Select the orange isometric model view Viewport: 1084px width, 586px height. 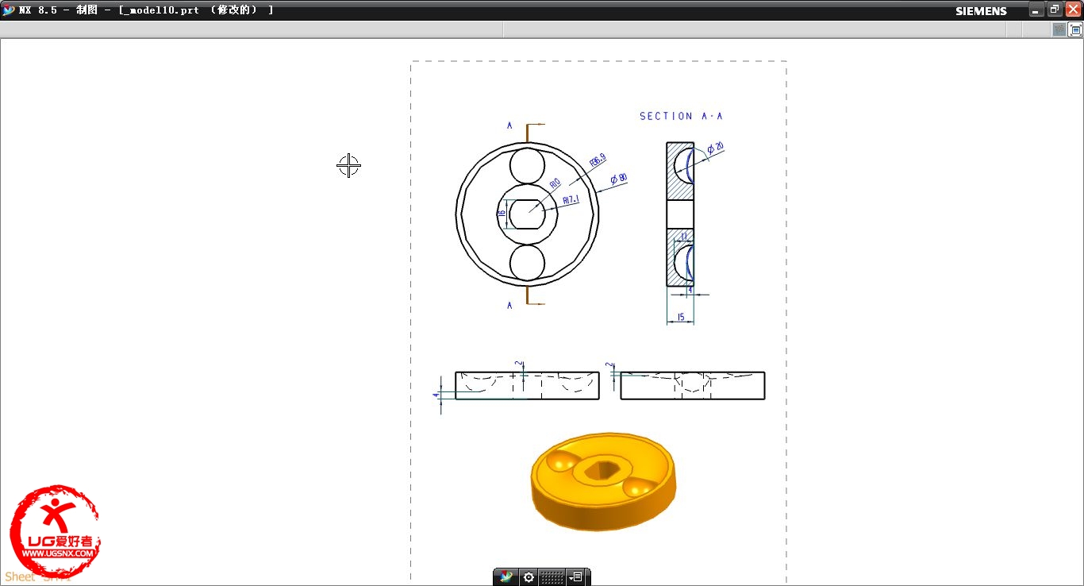coord(604,482)
